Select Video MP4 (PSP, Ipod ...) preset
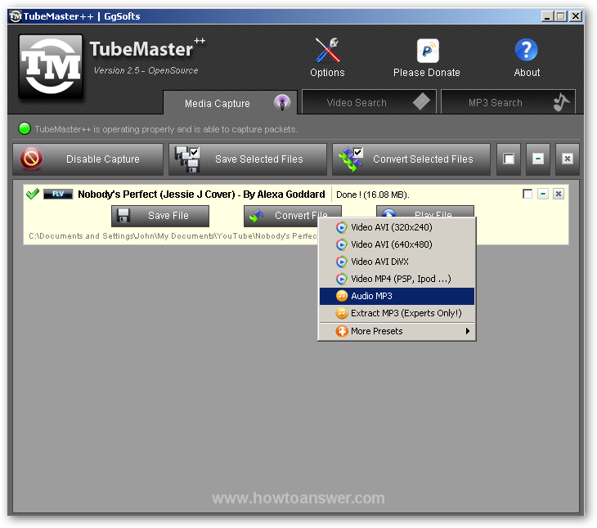This screenshot has height=528, width=597. [x=397, y=279]
